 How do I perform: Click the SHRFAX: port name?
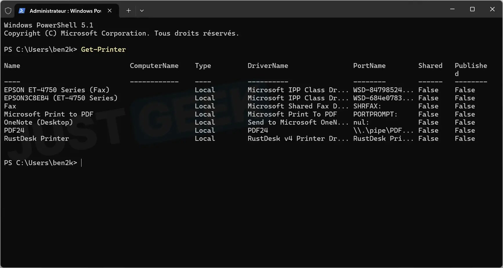pos(367,106)
